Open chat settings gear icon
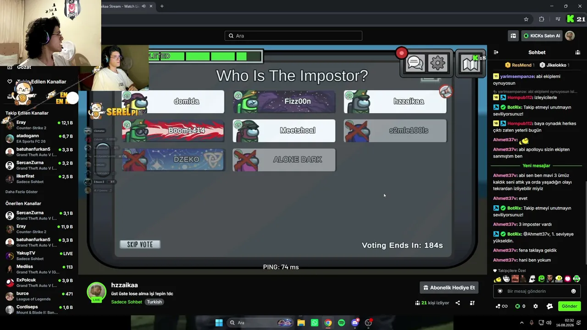Viewport: 587px width, 330px height. tap(536, 306)
